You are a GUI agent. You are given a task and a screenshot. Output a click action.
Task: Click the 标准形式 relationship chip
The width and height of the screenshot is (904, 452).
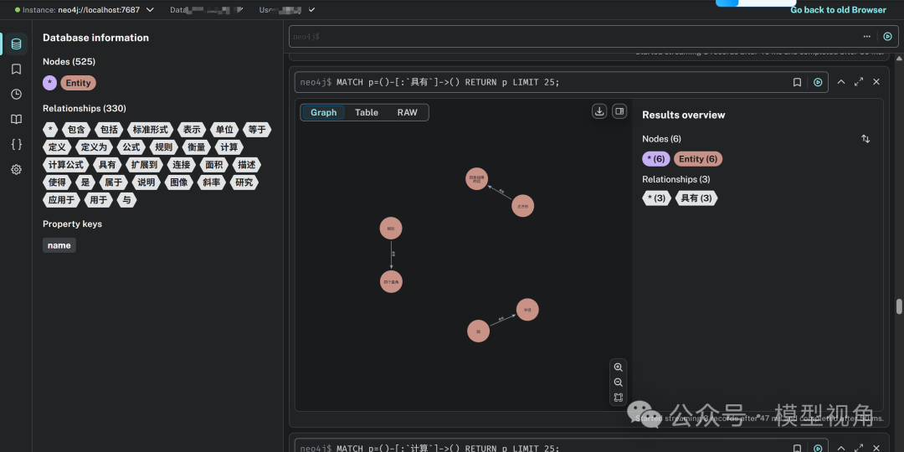150,130
